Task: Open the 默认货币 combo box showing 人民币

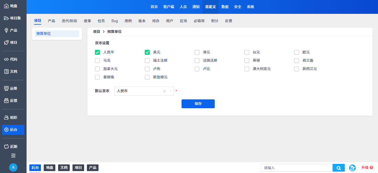Action: [138, 91]
